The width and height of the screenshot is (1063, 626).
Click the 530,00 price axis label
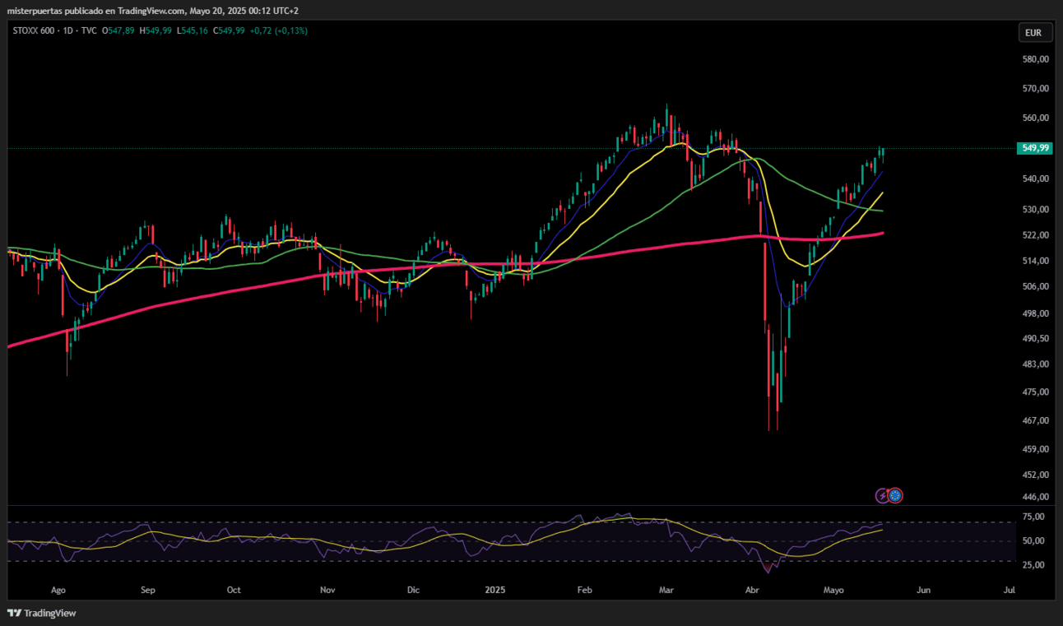pos(1035,209)
